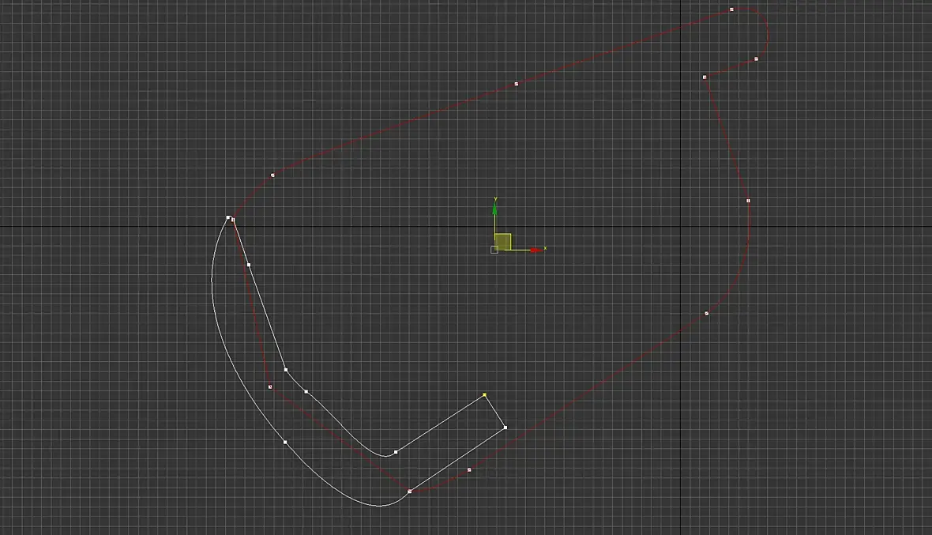Grab the yellow XY plane gizmo square
The image size is (932, 535).
point(503,241)
